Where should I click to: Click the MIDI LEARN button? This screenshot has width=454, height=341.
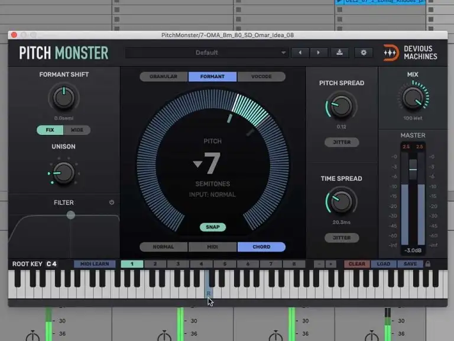click(x=95, y=264)
